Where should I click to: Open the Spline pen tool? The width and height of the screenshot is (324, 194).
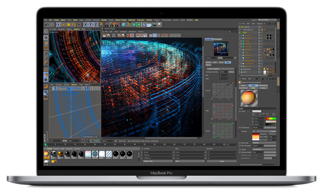pyautogui.click(x=129, y=24)
